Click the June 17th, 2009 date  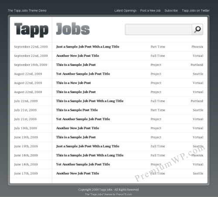click(26, 173)
